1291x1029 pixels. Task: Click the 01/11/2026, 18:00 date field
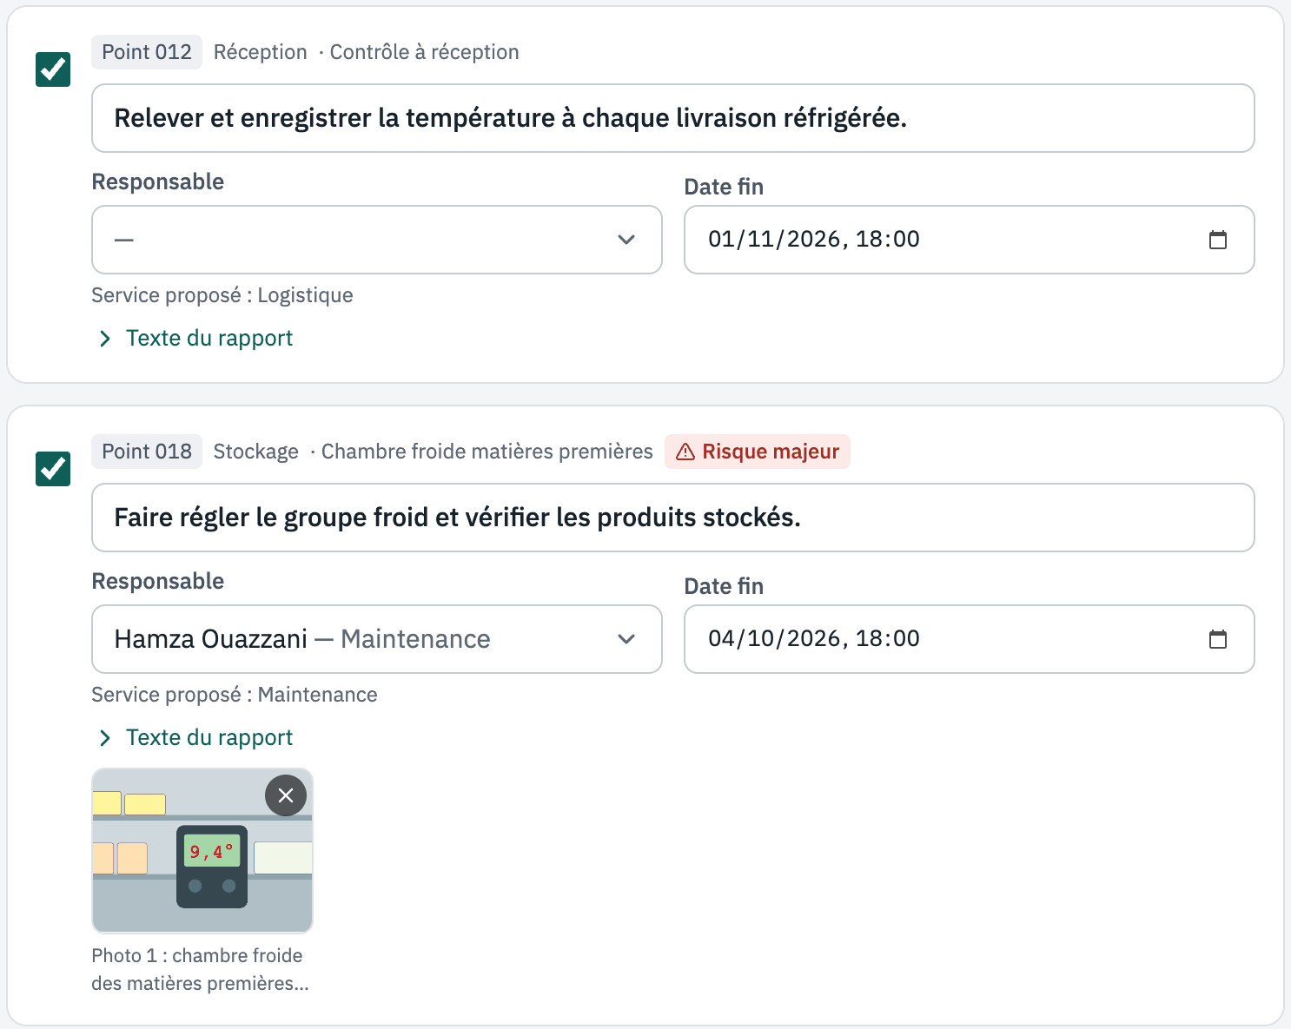(970, 240)
